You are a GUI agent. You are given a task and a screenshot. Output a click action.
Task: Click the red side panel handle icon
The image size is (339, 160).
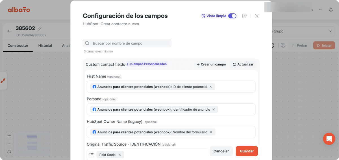pos(3,81)
